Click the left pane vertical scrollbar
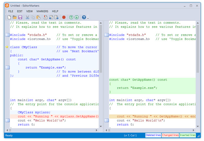Image resolution: width=204 pixels, height=141 pixels. [x=101, y=49]
